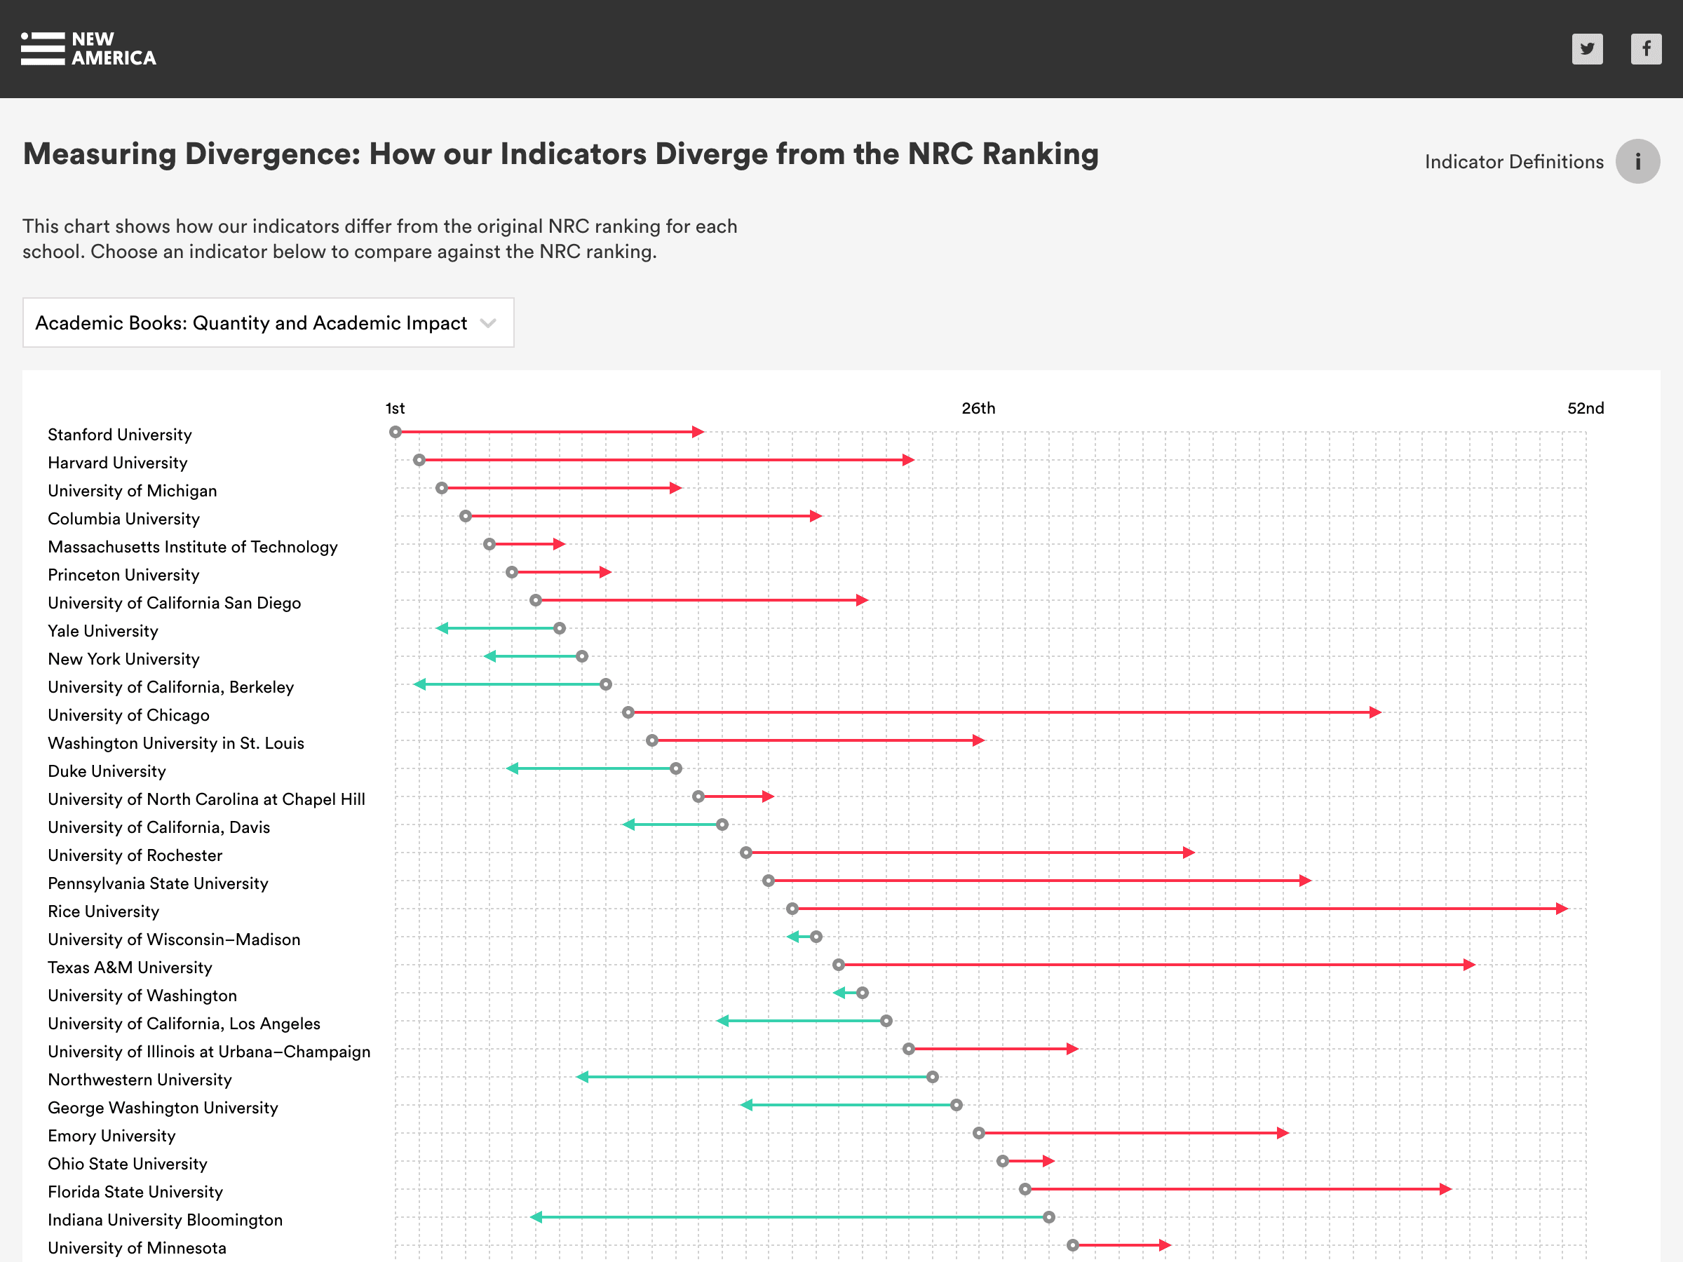Click the 'Columbia University' label
Image resolution: width=1683 pixels, height=1262 pixels.
click(x=123, y=519)
